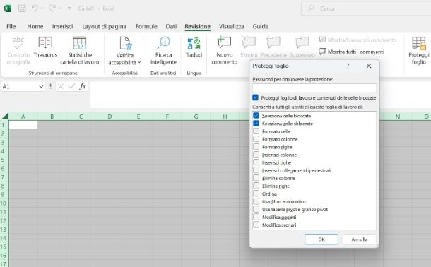Check Inserisci collegamenti ipertestuali
Image resolution: width=431 pixels, height=267 pixels.
point(256,170)
